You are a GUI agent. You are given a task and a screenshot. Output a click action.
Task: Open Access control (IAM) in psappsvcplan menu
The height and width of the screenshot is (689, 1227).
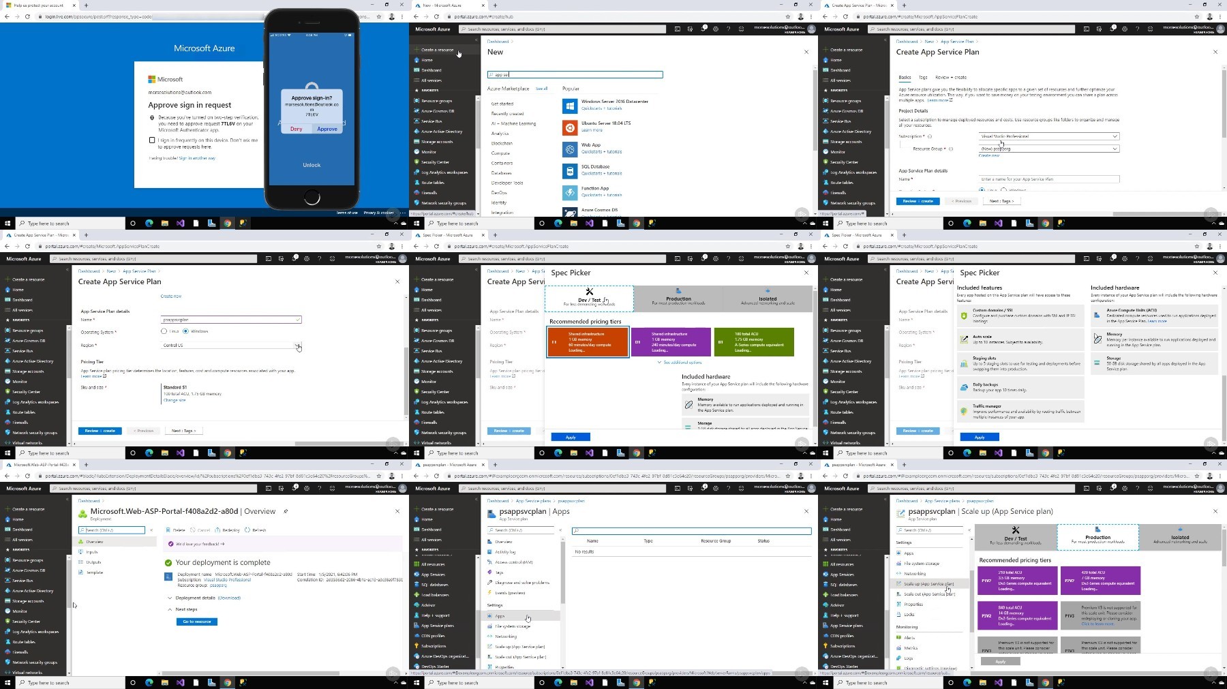pyautogui.click(x=513, y=562)
